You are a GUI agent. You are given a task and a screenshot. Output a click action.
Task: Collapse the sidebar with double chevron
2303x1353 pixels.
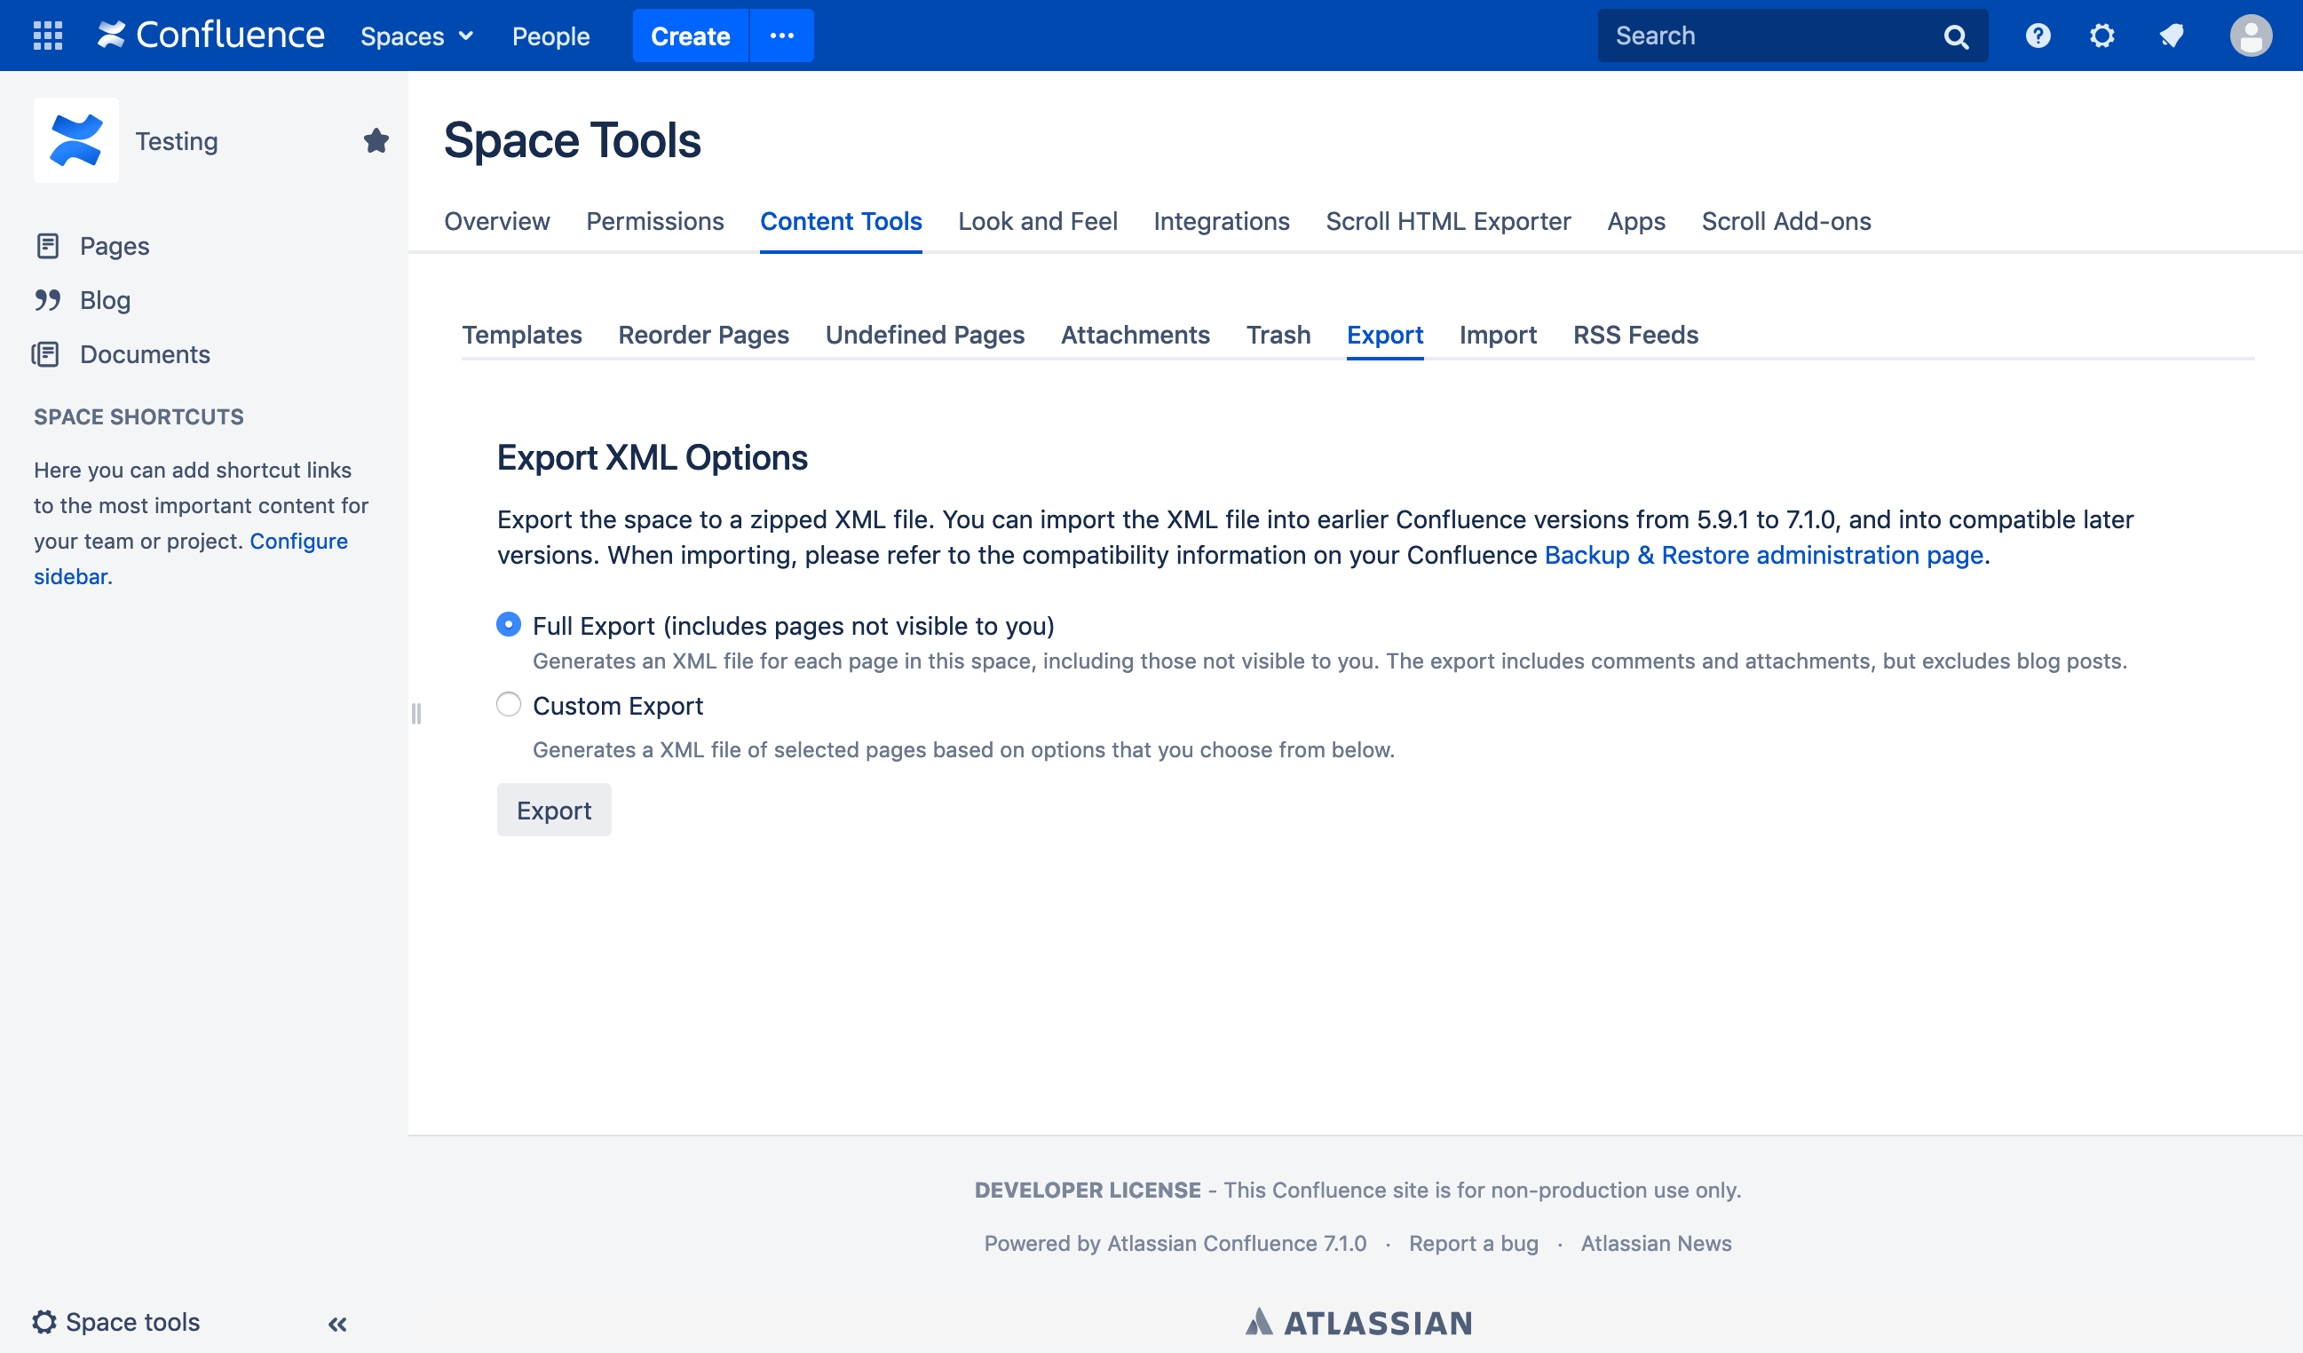pos(337,1324)
